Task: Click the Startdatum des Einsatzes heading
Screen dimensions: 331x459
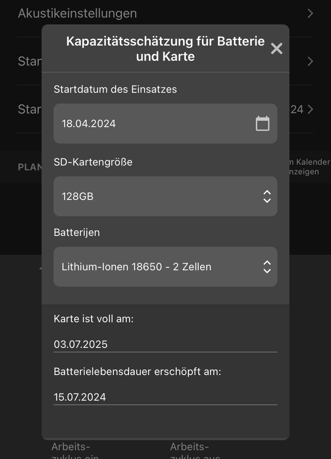Action: [x=115, y=89]
